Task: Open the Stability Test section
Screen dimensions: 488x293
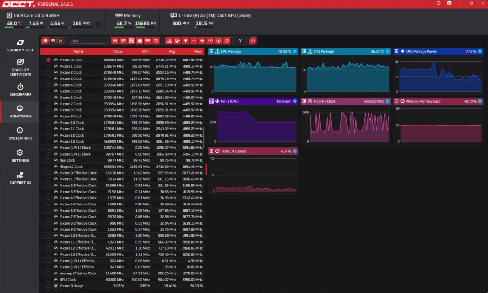Action: pos(20,46)
